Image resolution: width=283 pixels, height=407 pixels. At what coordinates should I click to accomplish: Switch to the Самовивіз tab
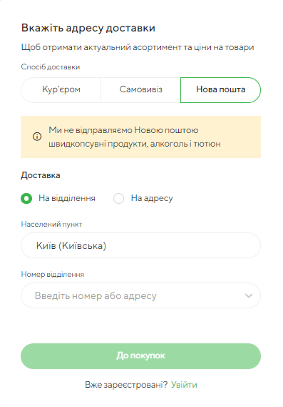140,90
